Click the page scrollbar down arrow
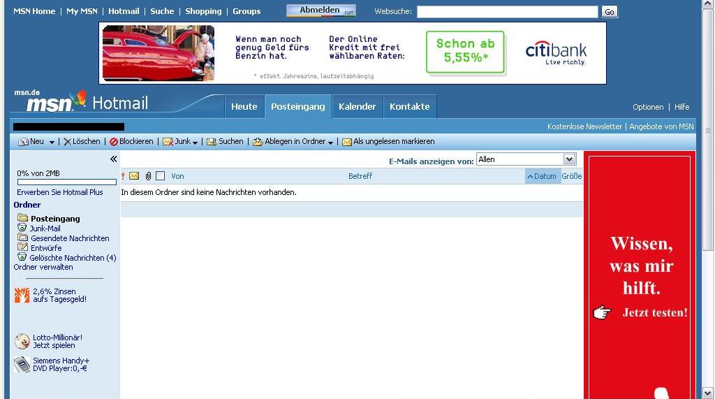Viewport: 715px width, 399px height. tap(708, 393)
